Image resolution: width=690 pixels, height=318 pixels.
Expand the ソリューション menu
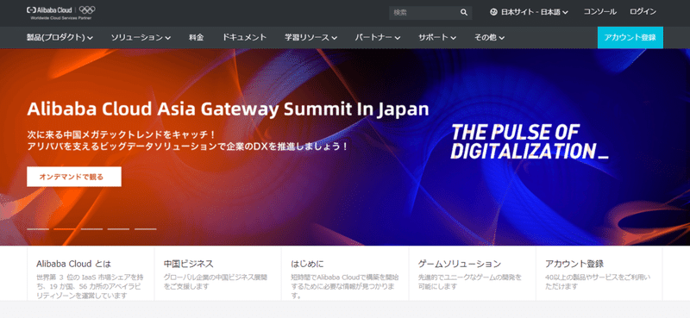(141, 38)
